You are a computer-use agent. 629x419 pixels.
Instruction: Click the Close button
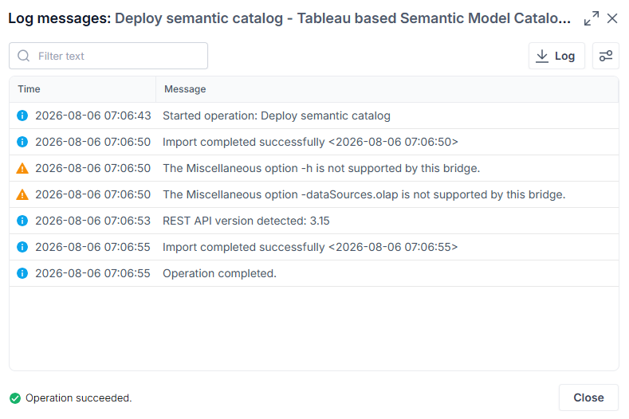pyautogui.click(x=588, y=397)
